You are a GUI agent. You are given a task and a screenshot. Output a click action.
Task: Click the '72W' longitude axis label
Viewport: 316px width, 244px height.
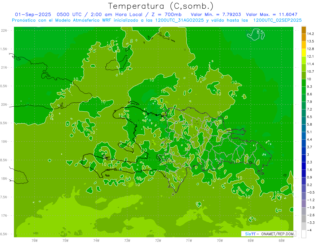tap(158, 241)
